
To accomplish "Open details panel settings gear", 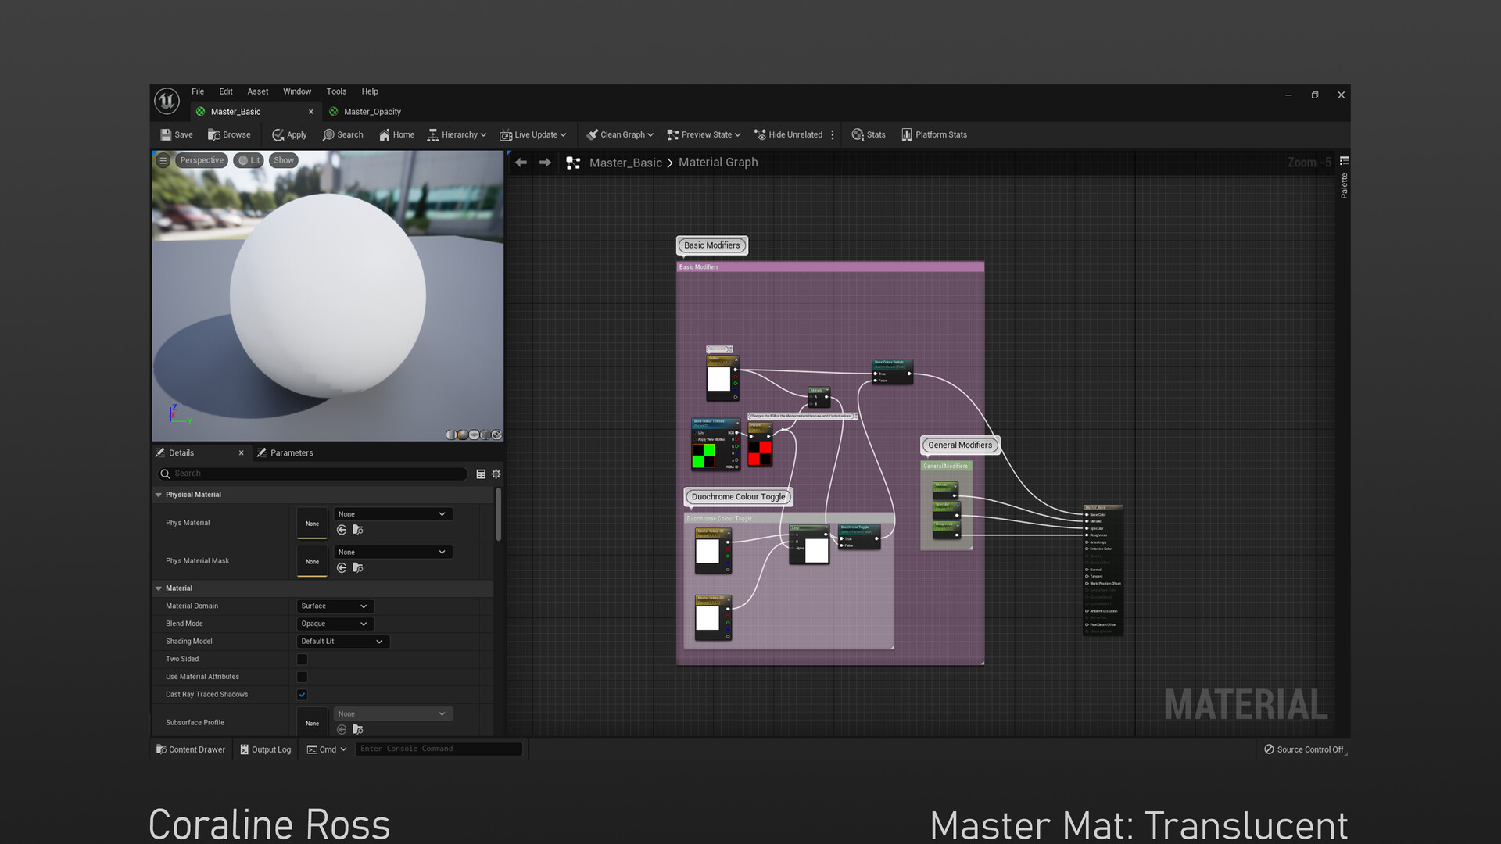I will [x=496, y=474].
